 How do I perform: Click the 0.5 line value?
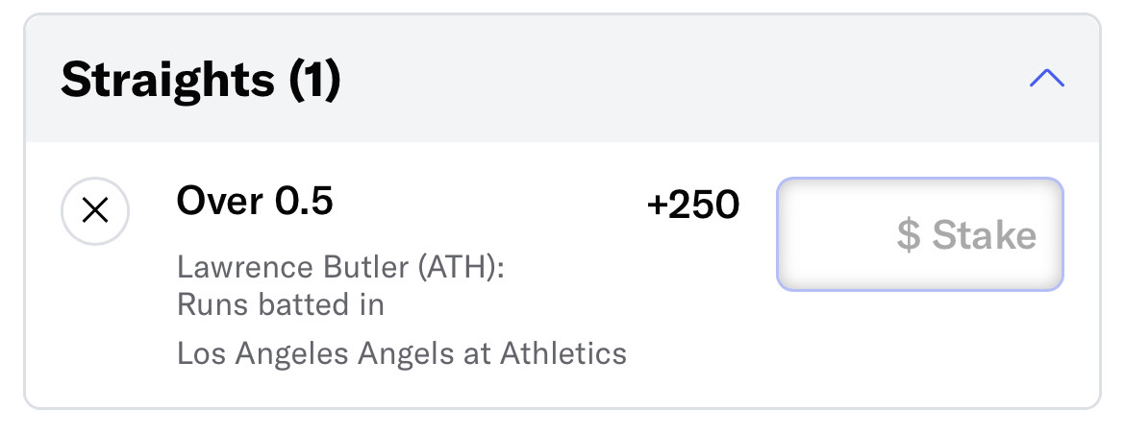[305, 202]
